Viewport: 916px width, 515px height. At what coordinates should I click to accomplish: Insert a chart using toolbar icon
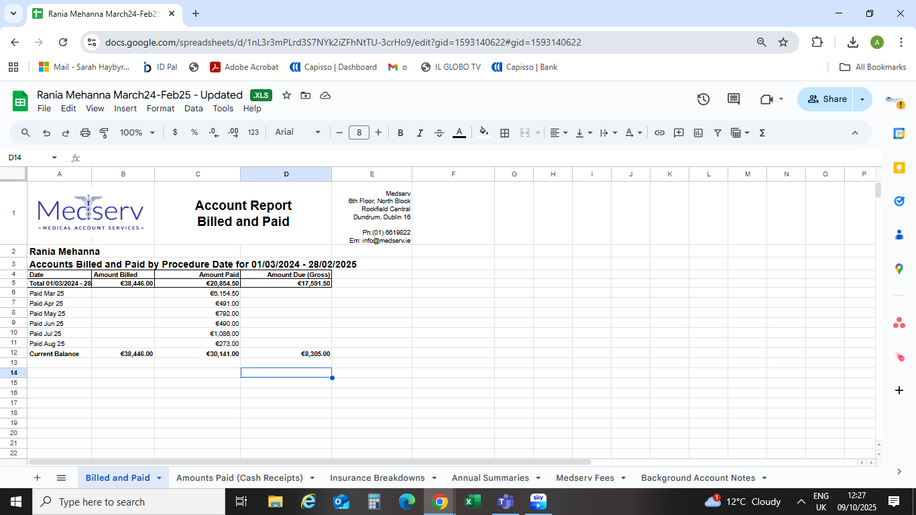(x=698, y=133)
